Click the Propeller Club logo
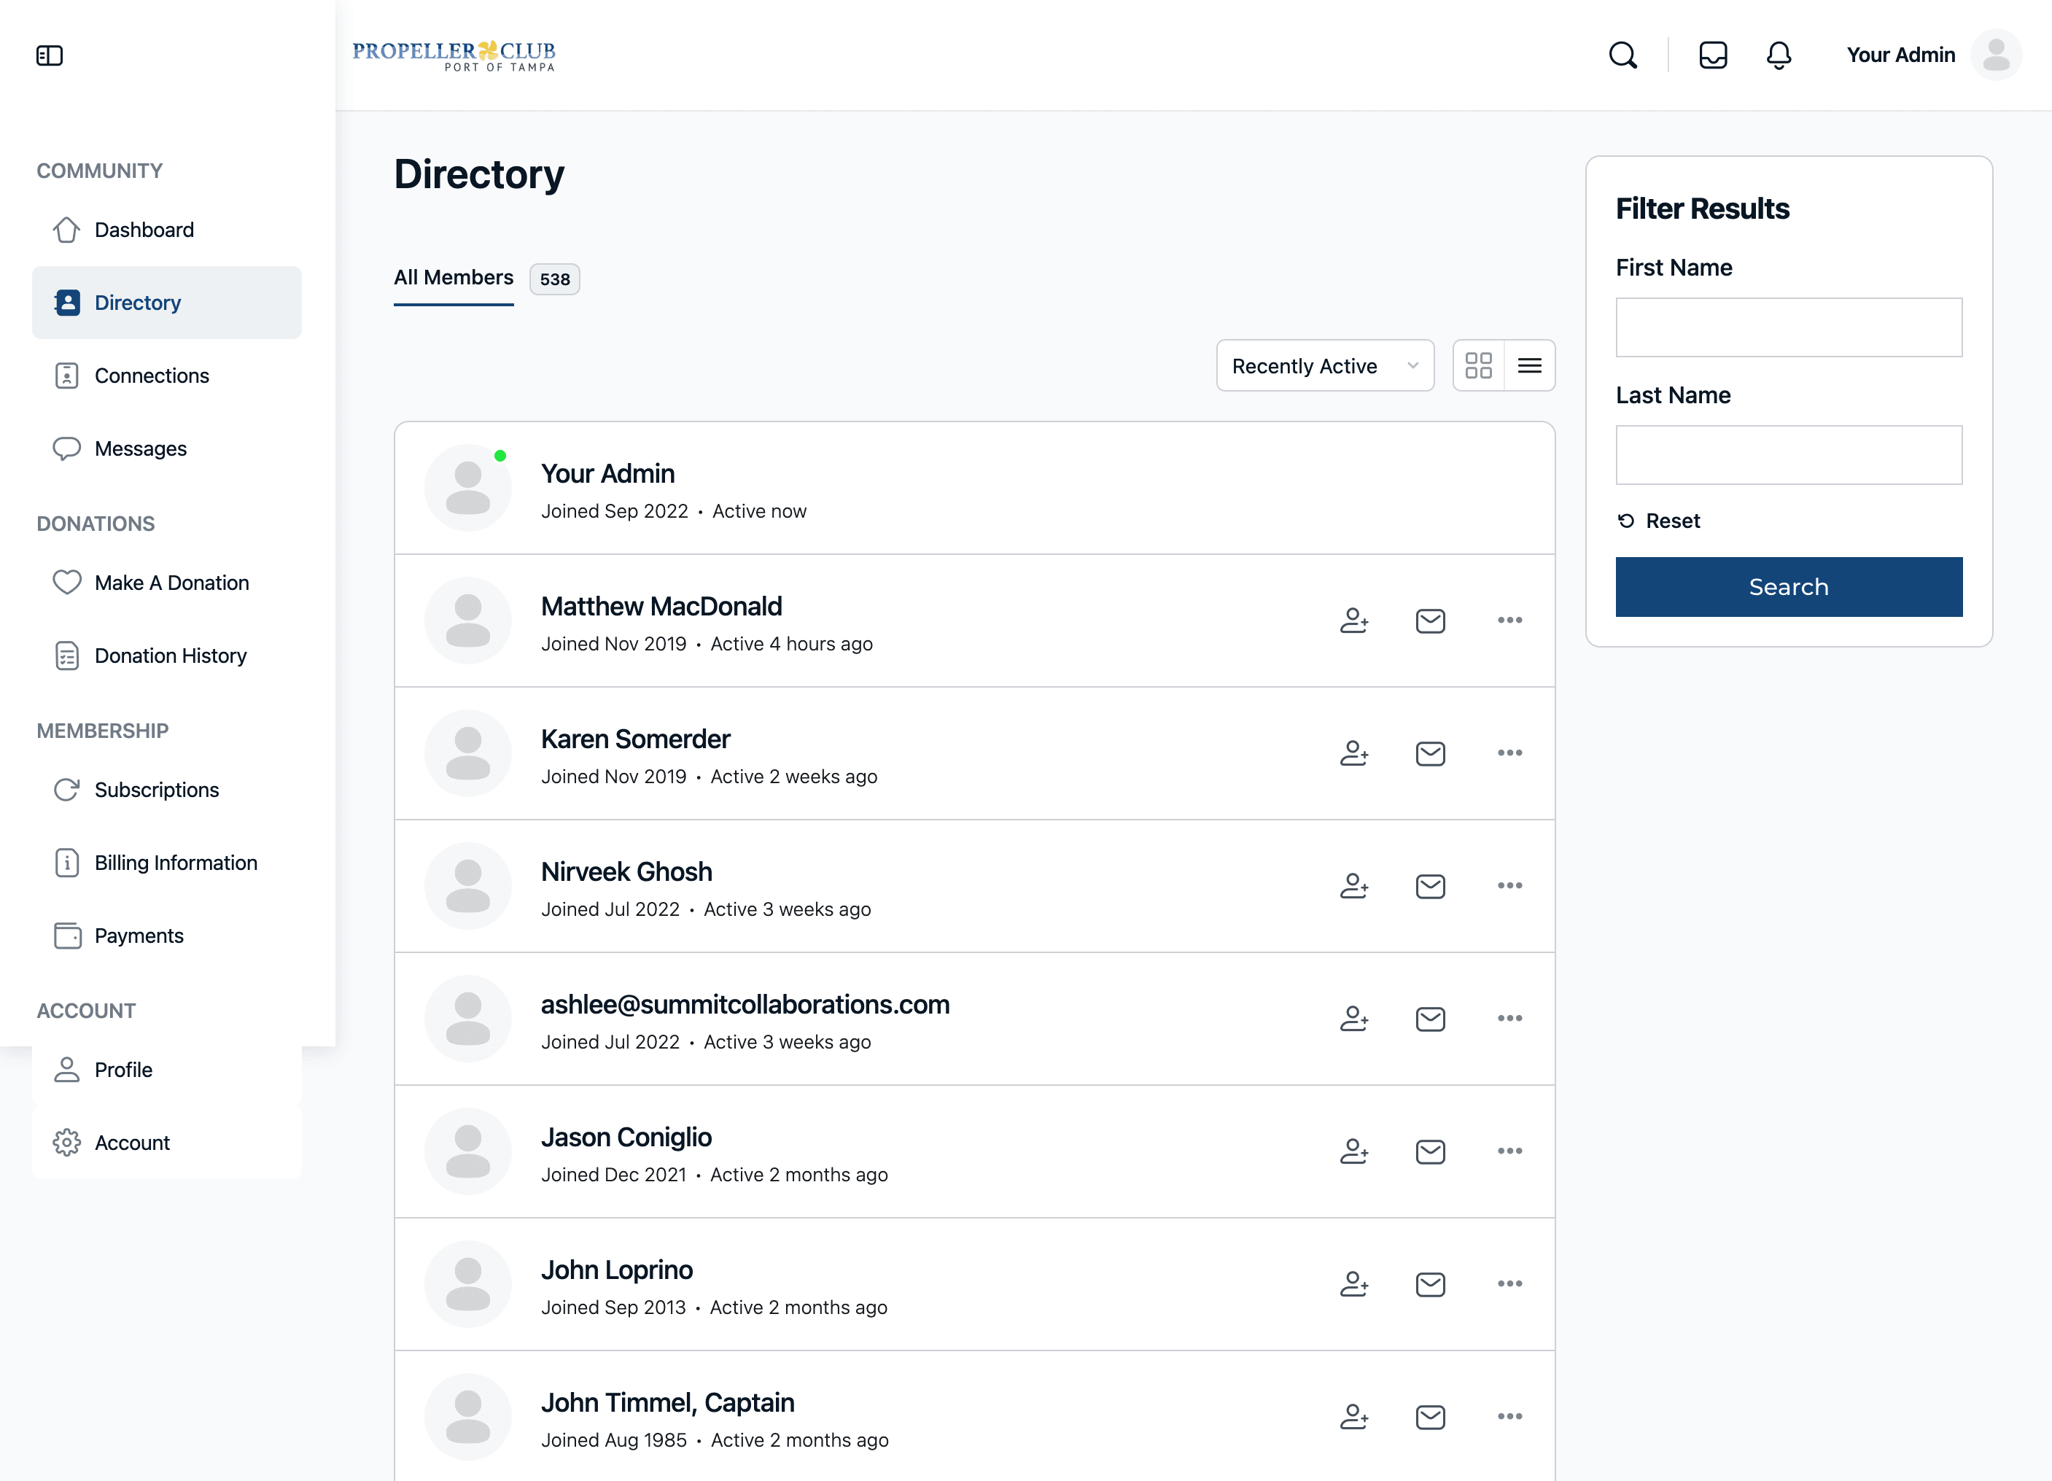This screenshot has width=2052, height=1481. (454, 55)
